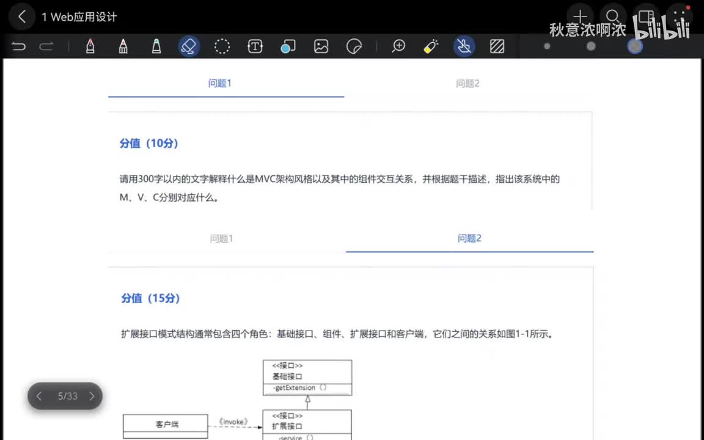Add a new page with plus icon
The image size is (704, 440).
pos(580,17)
